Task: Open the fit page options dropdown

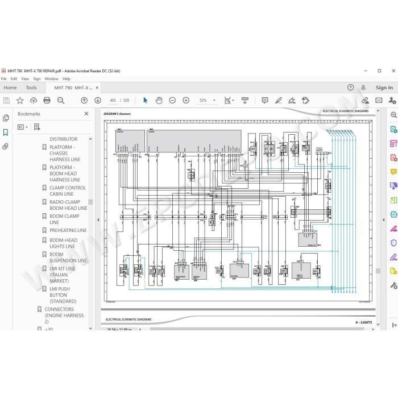Action: pos(229,100)
